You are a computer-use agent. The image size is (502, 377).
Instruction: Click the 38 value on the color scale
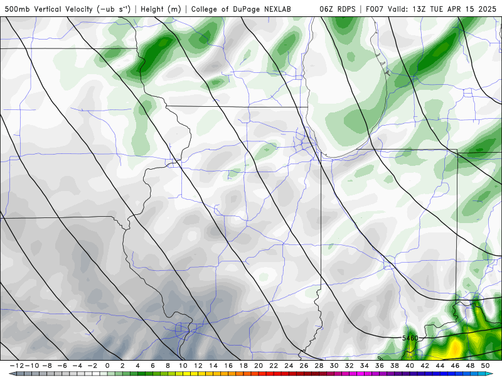[x=395, y=366]
